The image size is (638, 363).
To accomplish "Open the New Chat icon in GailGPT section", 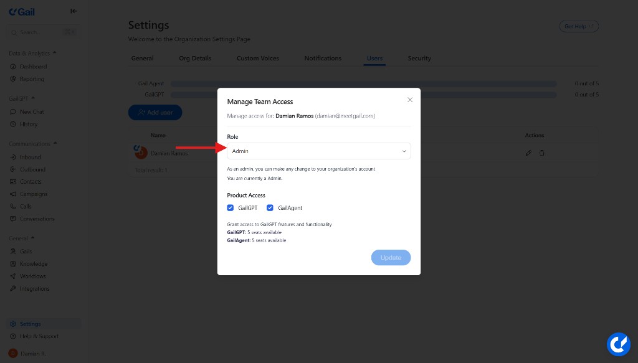I will (14, 111).
